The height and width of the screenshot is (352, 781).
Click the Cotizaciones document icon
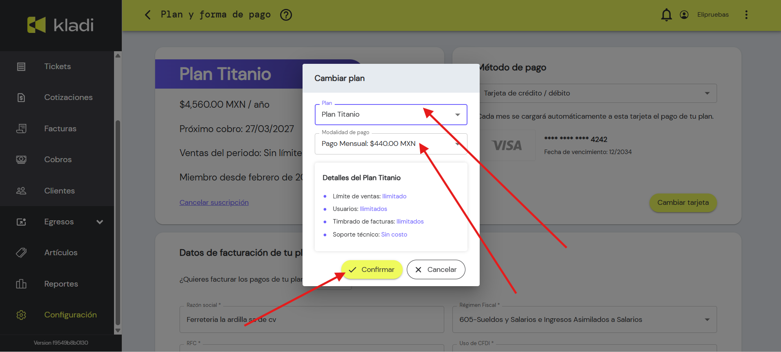coord(21,98)
